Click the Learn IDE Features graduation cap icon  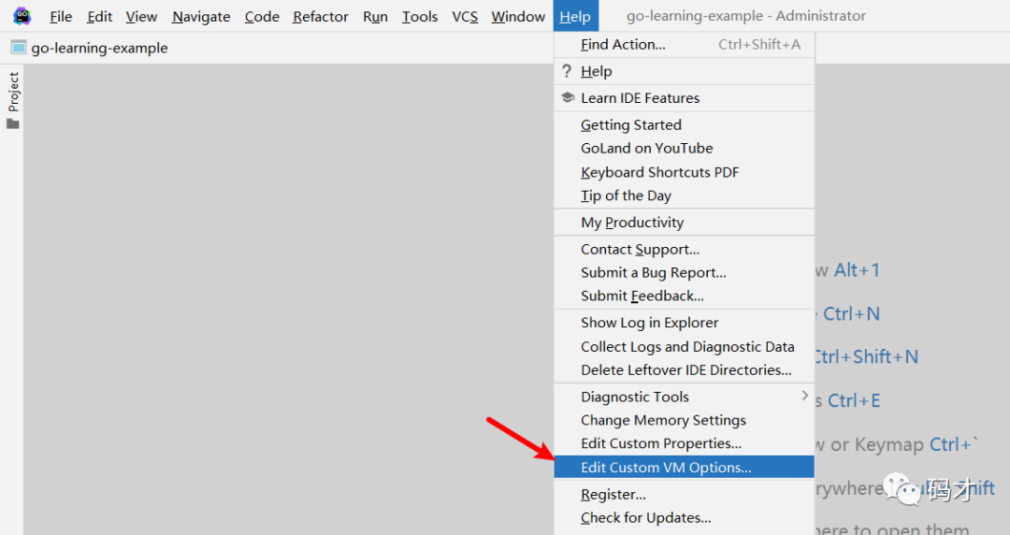click(568, 97)
